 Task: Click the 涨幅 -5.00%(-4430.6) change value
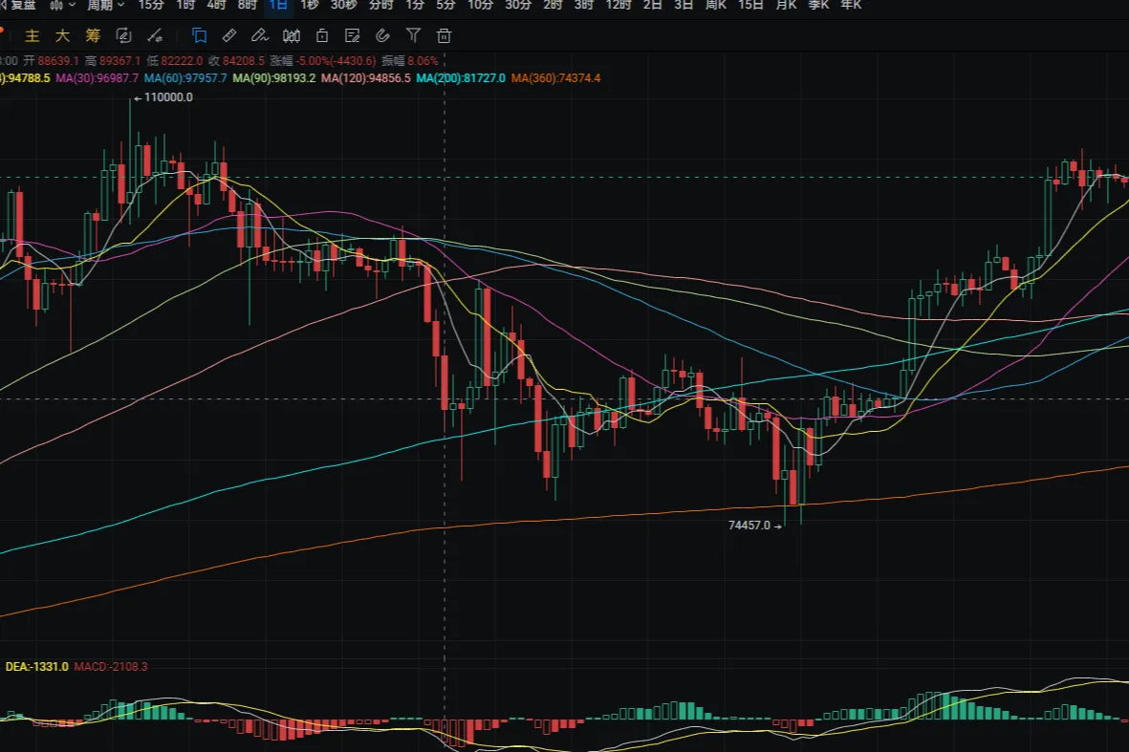click(323, 61)
